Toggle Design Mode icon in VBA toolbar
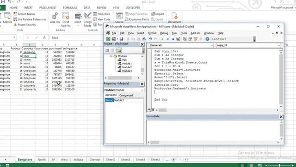The image size is (296, 167). 178,39
